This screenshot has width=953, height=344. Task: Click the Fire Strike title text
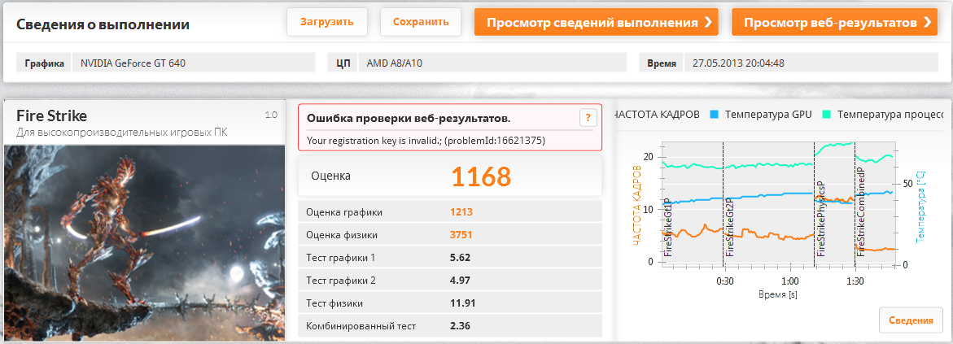point(51,115)
